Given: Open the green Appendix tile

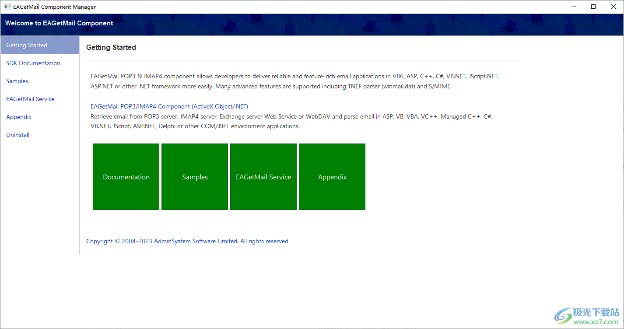Looking at the screenshot, I should point(332,177).
